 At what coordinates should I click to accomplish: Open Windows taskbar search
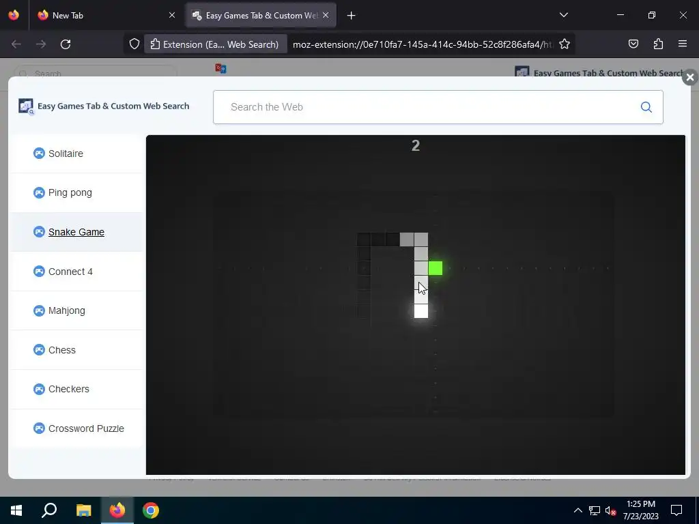click(49, 510)
